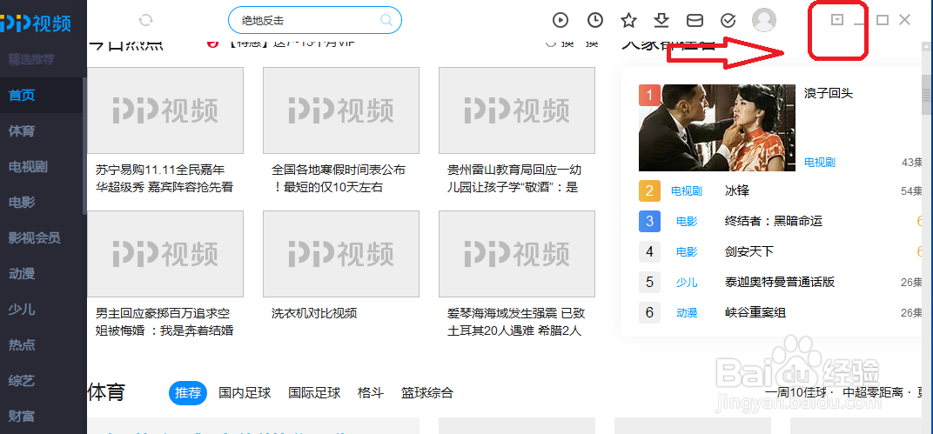
Task: Open the player via play-circle icon
Action: tap(560, 20)
